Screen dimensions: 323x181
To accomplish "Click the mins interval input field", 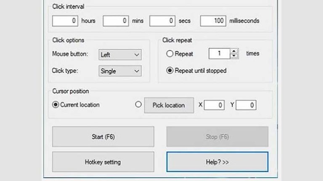I will 116,21.
